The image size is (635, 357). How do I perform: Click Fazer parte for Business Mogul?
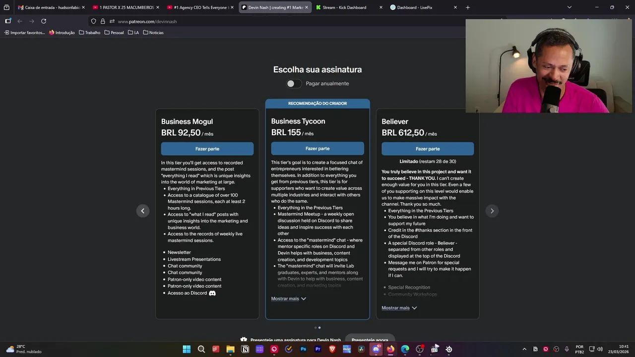click(x=207, y=149)
